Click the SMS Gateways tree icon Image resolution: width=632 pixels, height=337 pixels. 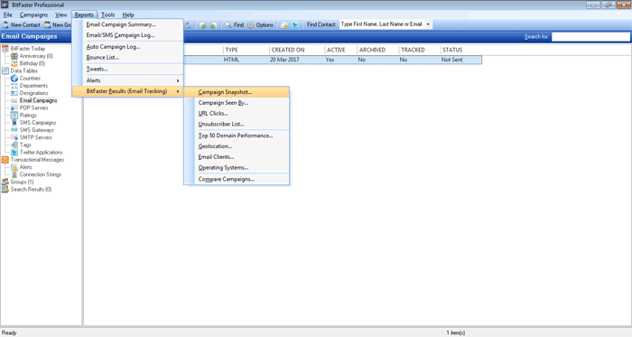(x=14, y=130)
